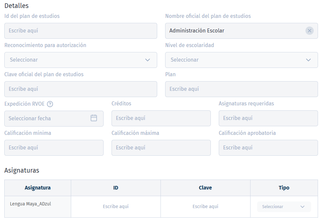Open the Reconocimiento para autorización dropdown

(80, 60)
